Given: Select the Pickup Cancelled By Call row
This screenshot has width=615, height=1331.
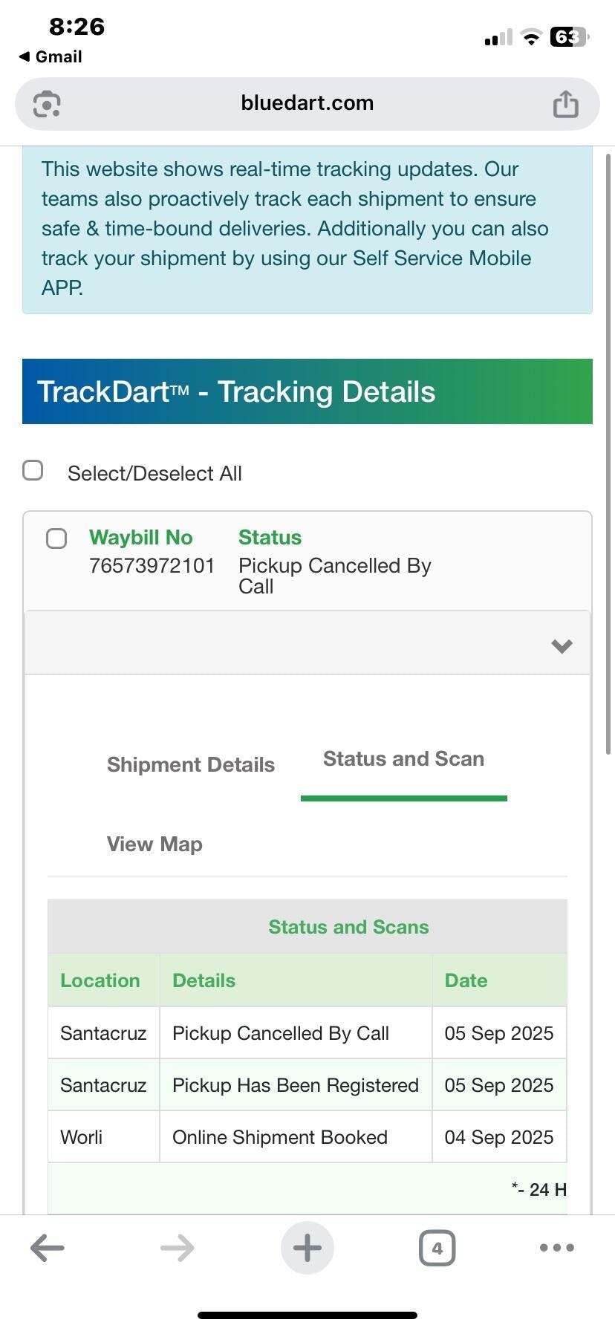Looking at the screenshot, I should [x=307, y=1032].
